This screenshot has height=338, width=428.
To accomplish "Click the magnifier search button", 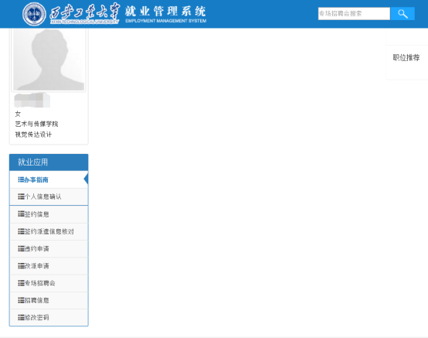I will (403, 13).
